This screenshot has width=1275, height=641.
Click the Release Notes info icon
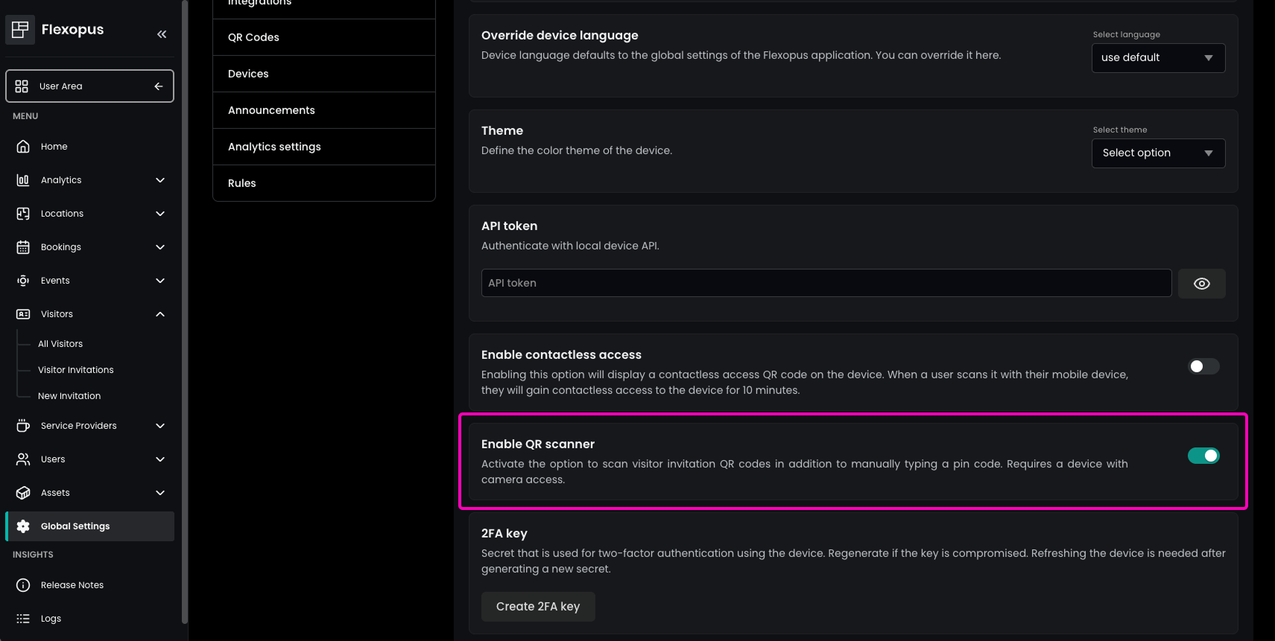[23, 585]
